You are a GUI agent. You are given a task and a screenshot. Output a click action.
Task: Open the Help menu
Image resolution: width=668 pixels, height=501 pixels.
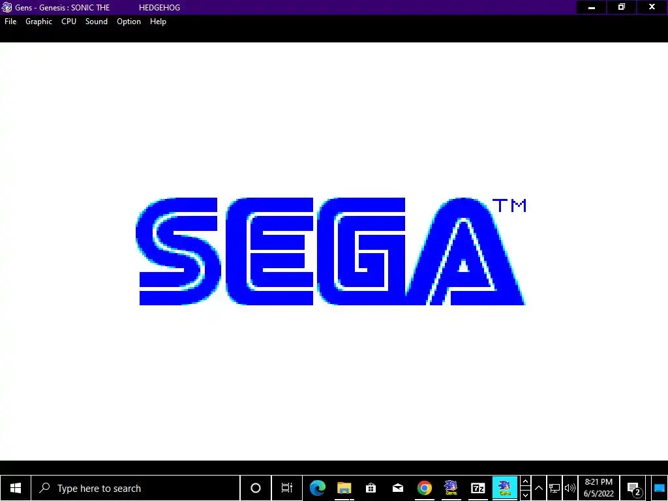coord(158,22)
